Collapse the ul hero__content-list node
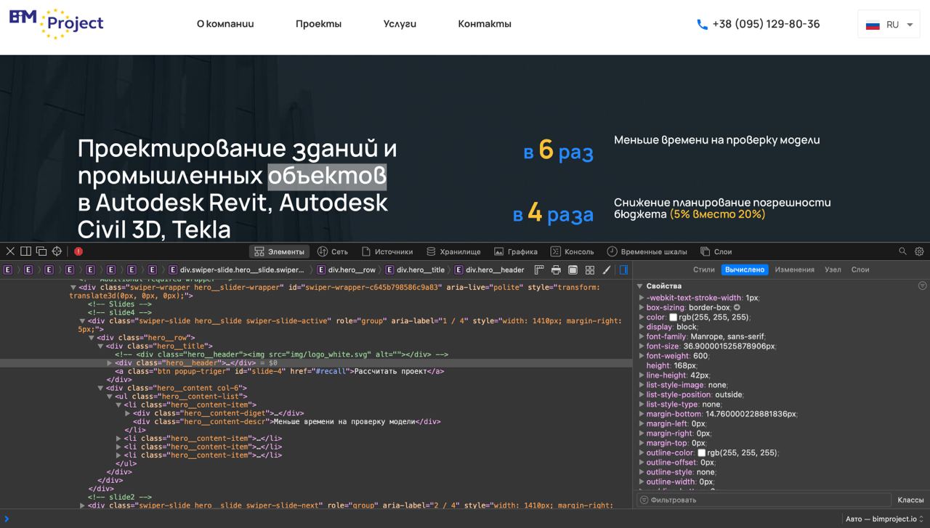930x528 pixels. point(110,397)
